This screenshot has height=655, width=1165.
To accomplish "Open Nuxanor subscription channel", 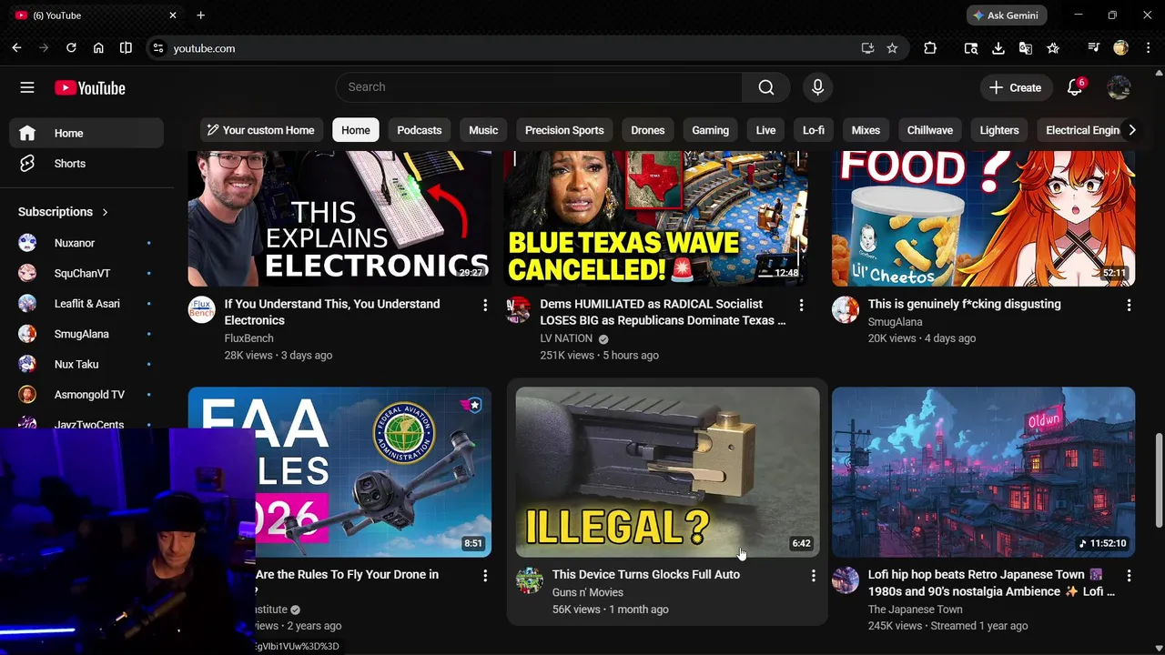I will [x=86, y=243].
